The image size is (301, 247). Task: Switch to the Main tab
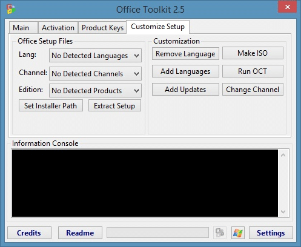point(23,28)
